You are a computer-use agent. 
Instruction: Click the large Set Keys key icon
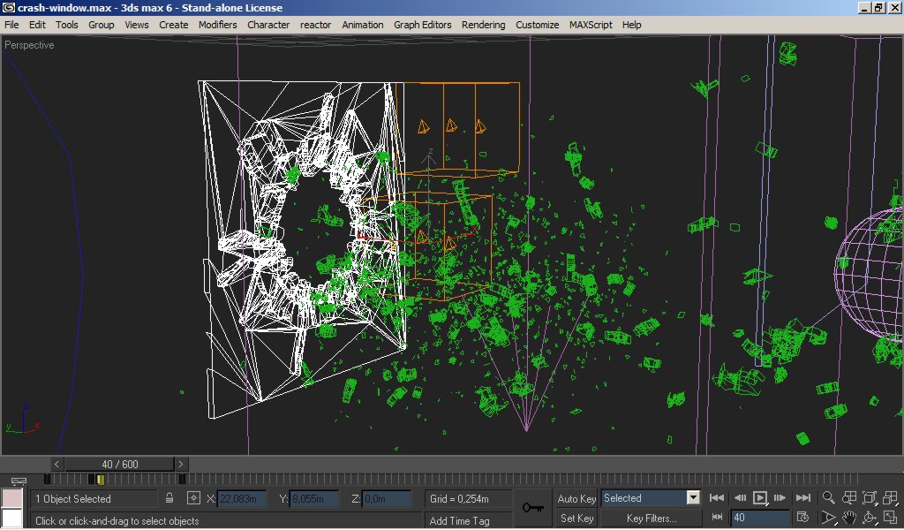(532, 508)
